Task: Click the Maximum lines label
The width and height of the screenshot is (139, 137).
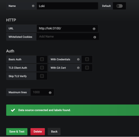Action: [x=18, y=92]
